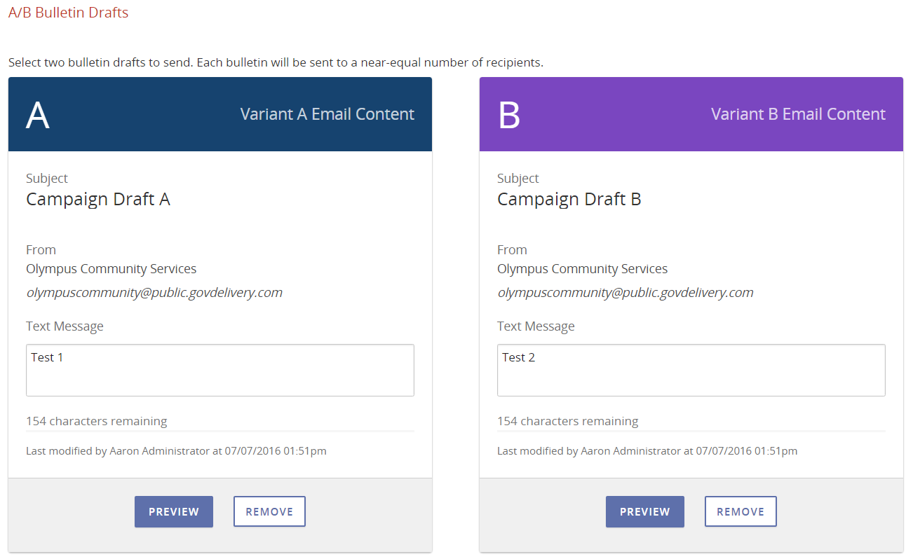Click the large letter A in blue header
913x559 pixels.
coord(38,115)
